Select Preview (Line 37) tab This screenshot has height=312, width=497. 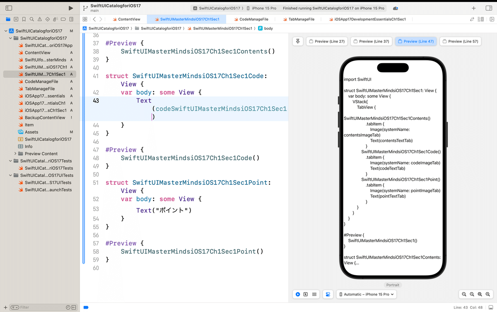(x=371, y=41)
